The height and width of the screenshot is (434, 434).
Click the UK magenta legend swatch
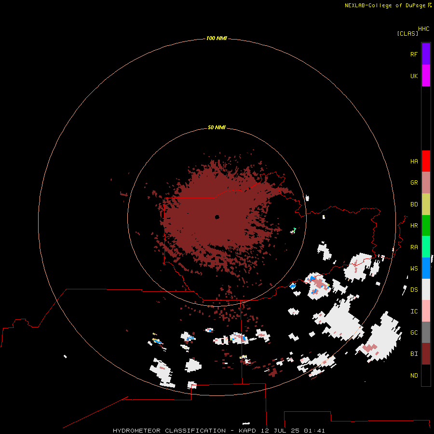pyautogui.click(x=426, y=76)
